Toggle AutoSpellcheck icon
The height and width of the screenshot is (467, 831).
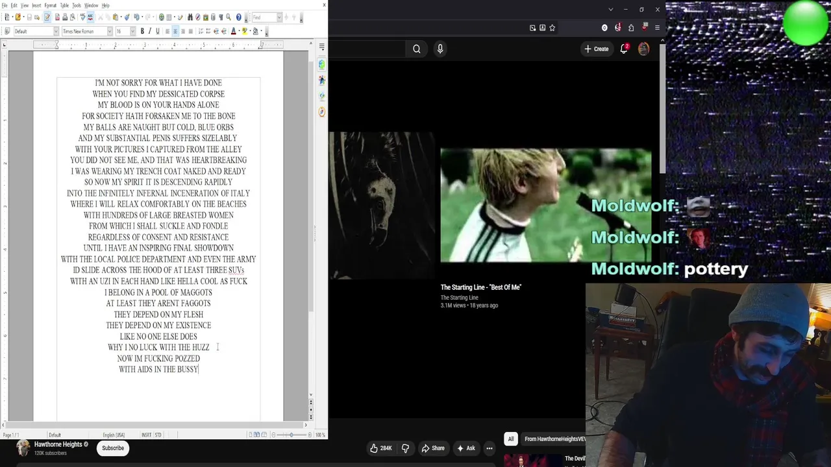[90, 18]
